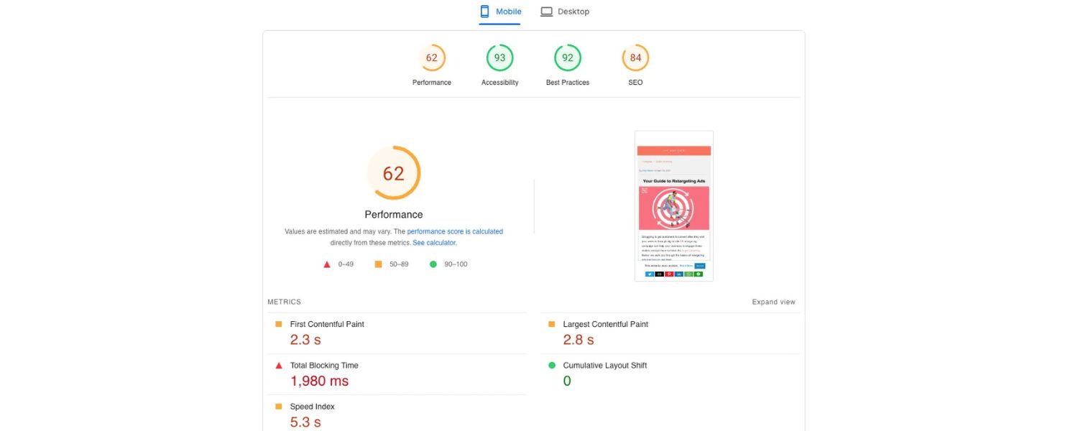Expand the First Contentful Paint metric

pyautogui.click(x=327, y=325)
